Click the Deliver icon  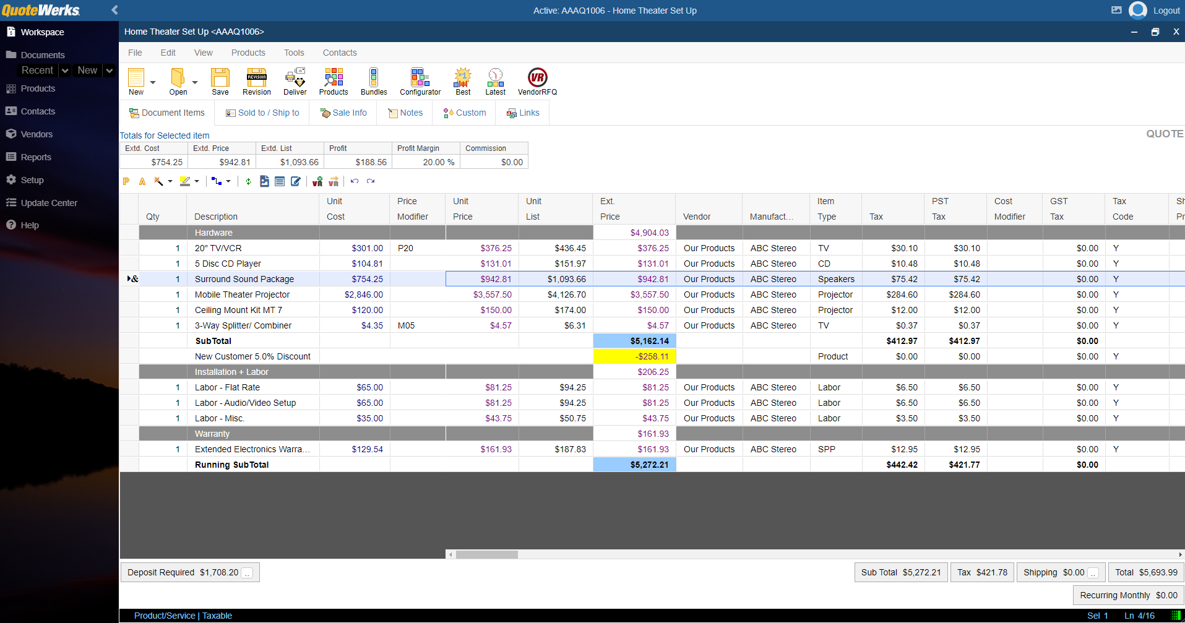pyautogui.click(x=295, y=81)
